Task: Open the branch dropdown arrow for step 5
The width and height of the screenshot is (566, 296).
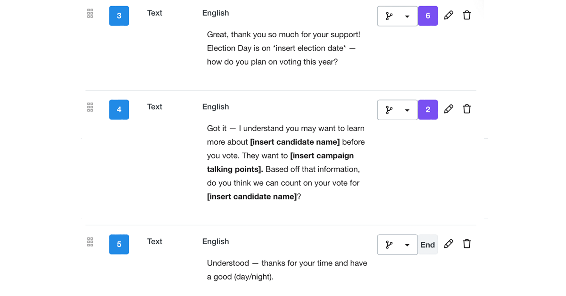Action: pos(407,245)
